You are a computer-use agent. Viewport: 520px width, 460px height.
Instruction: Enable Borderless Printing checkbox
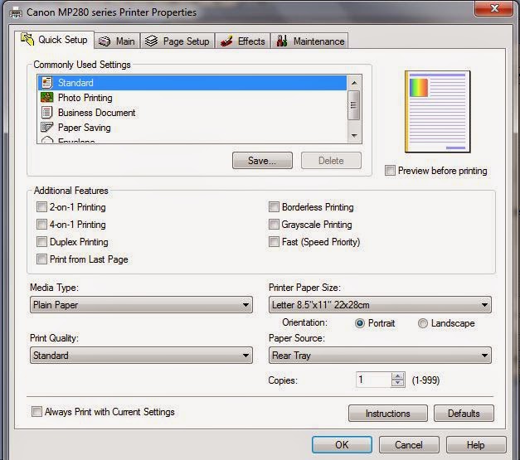coord(274,207)
